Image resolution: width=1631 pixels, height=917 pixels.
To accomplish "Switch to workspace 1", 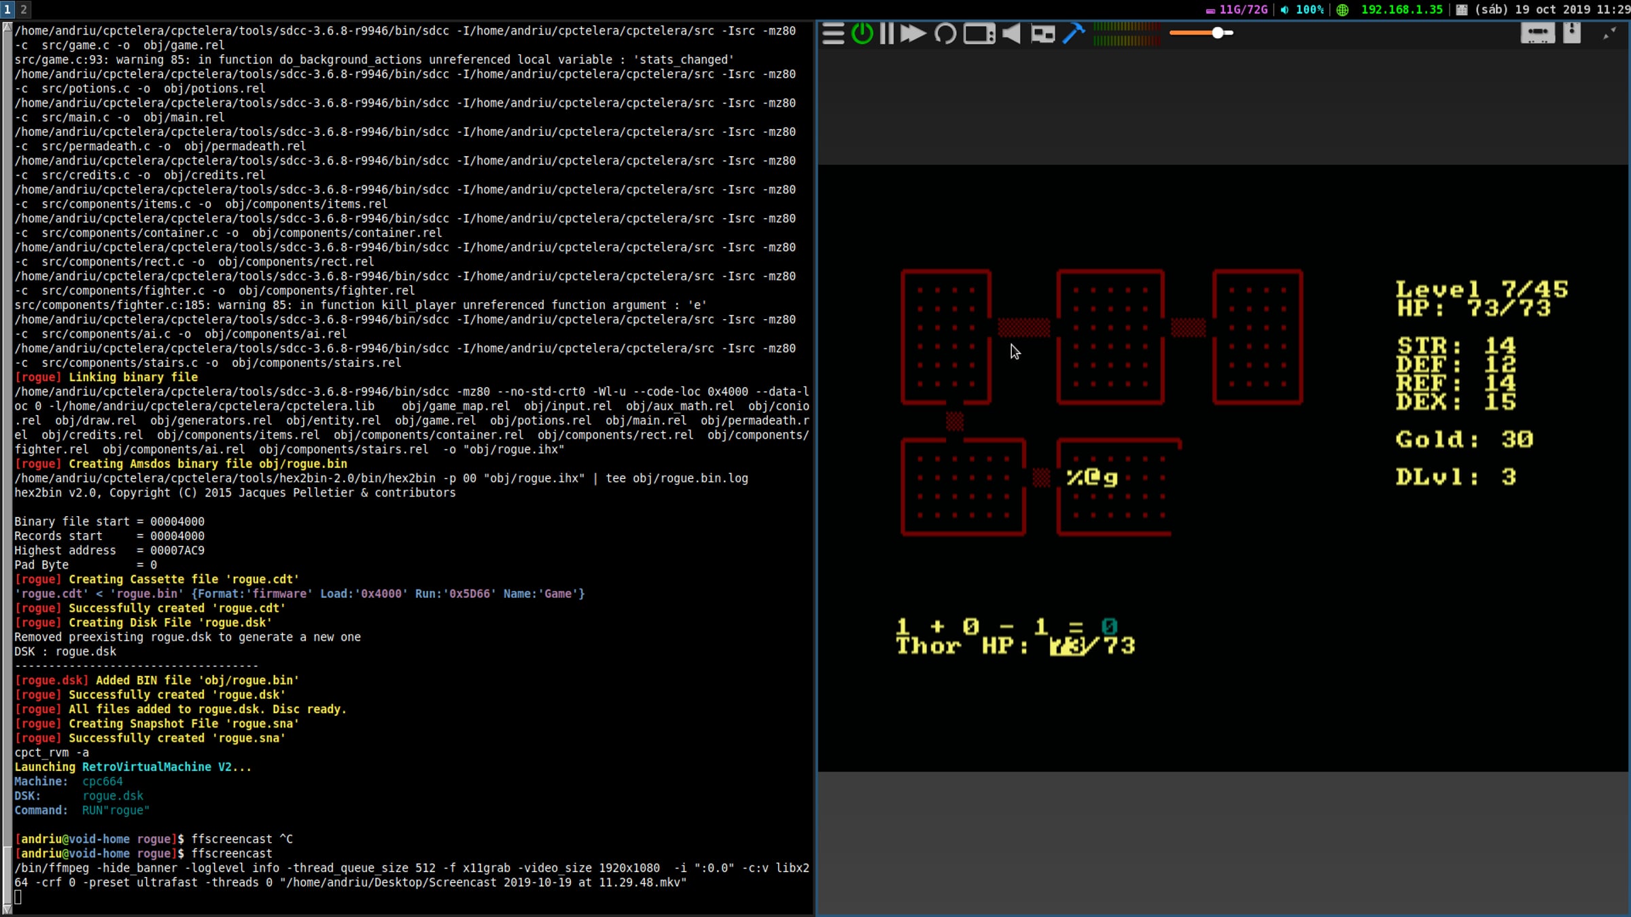I will click(x=7, y=9).
